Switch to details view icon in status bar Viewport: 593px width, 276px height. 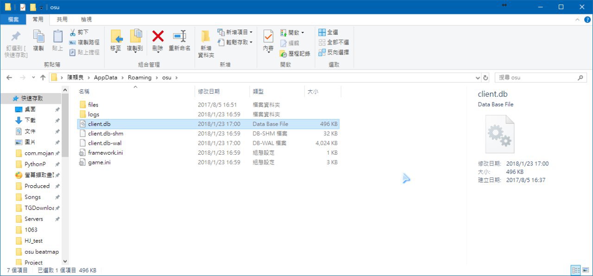[x=575, y=270]
